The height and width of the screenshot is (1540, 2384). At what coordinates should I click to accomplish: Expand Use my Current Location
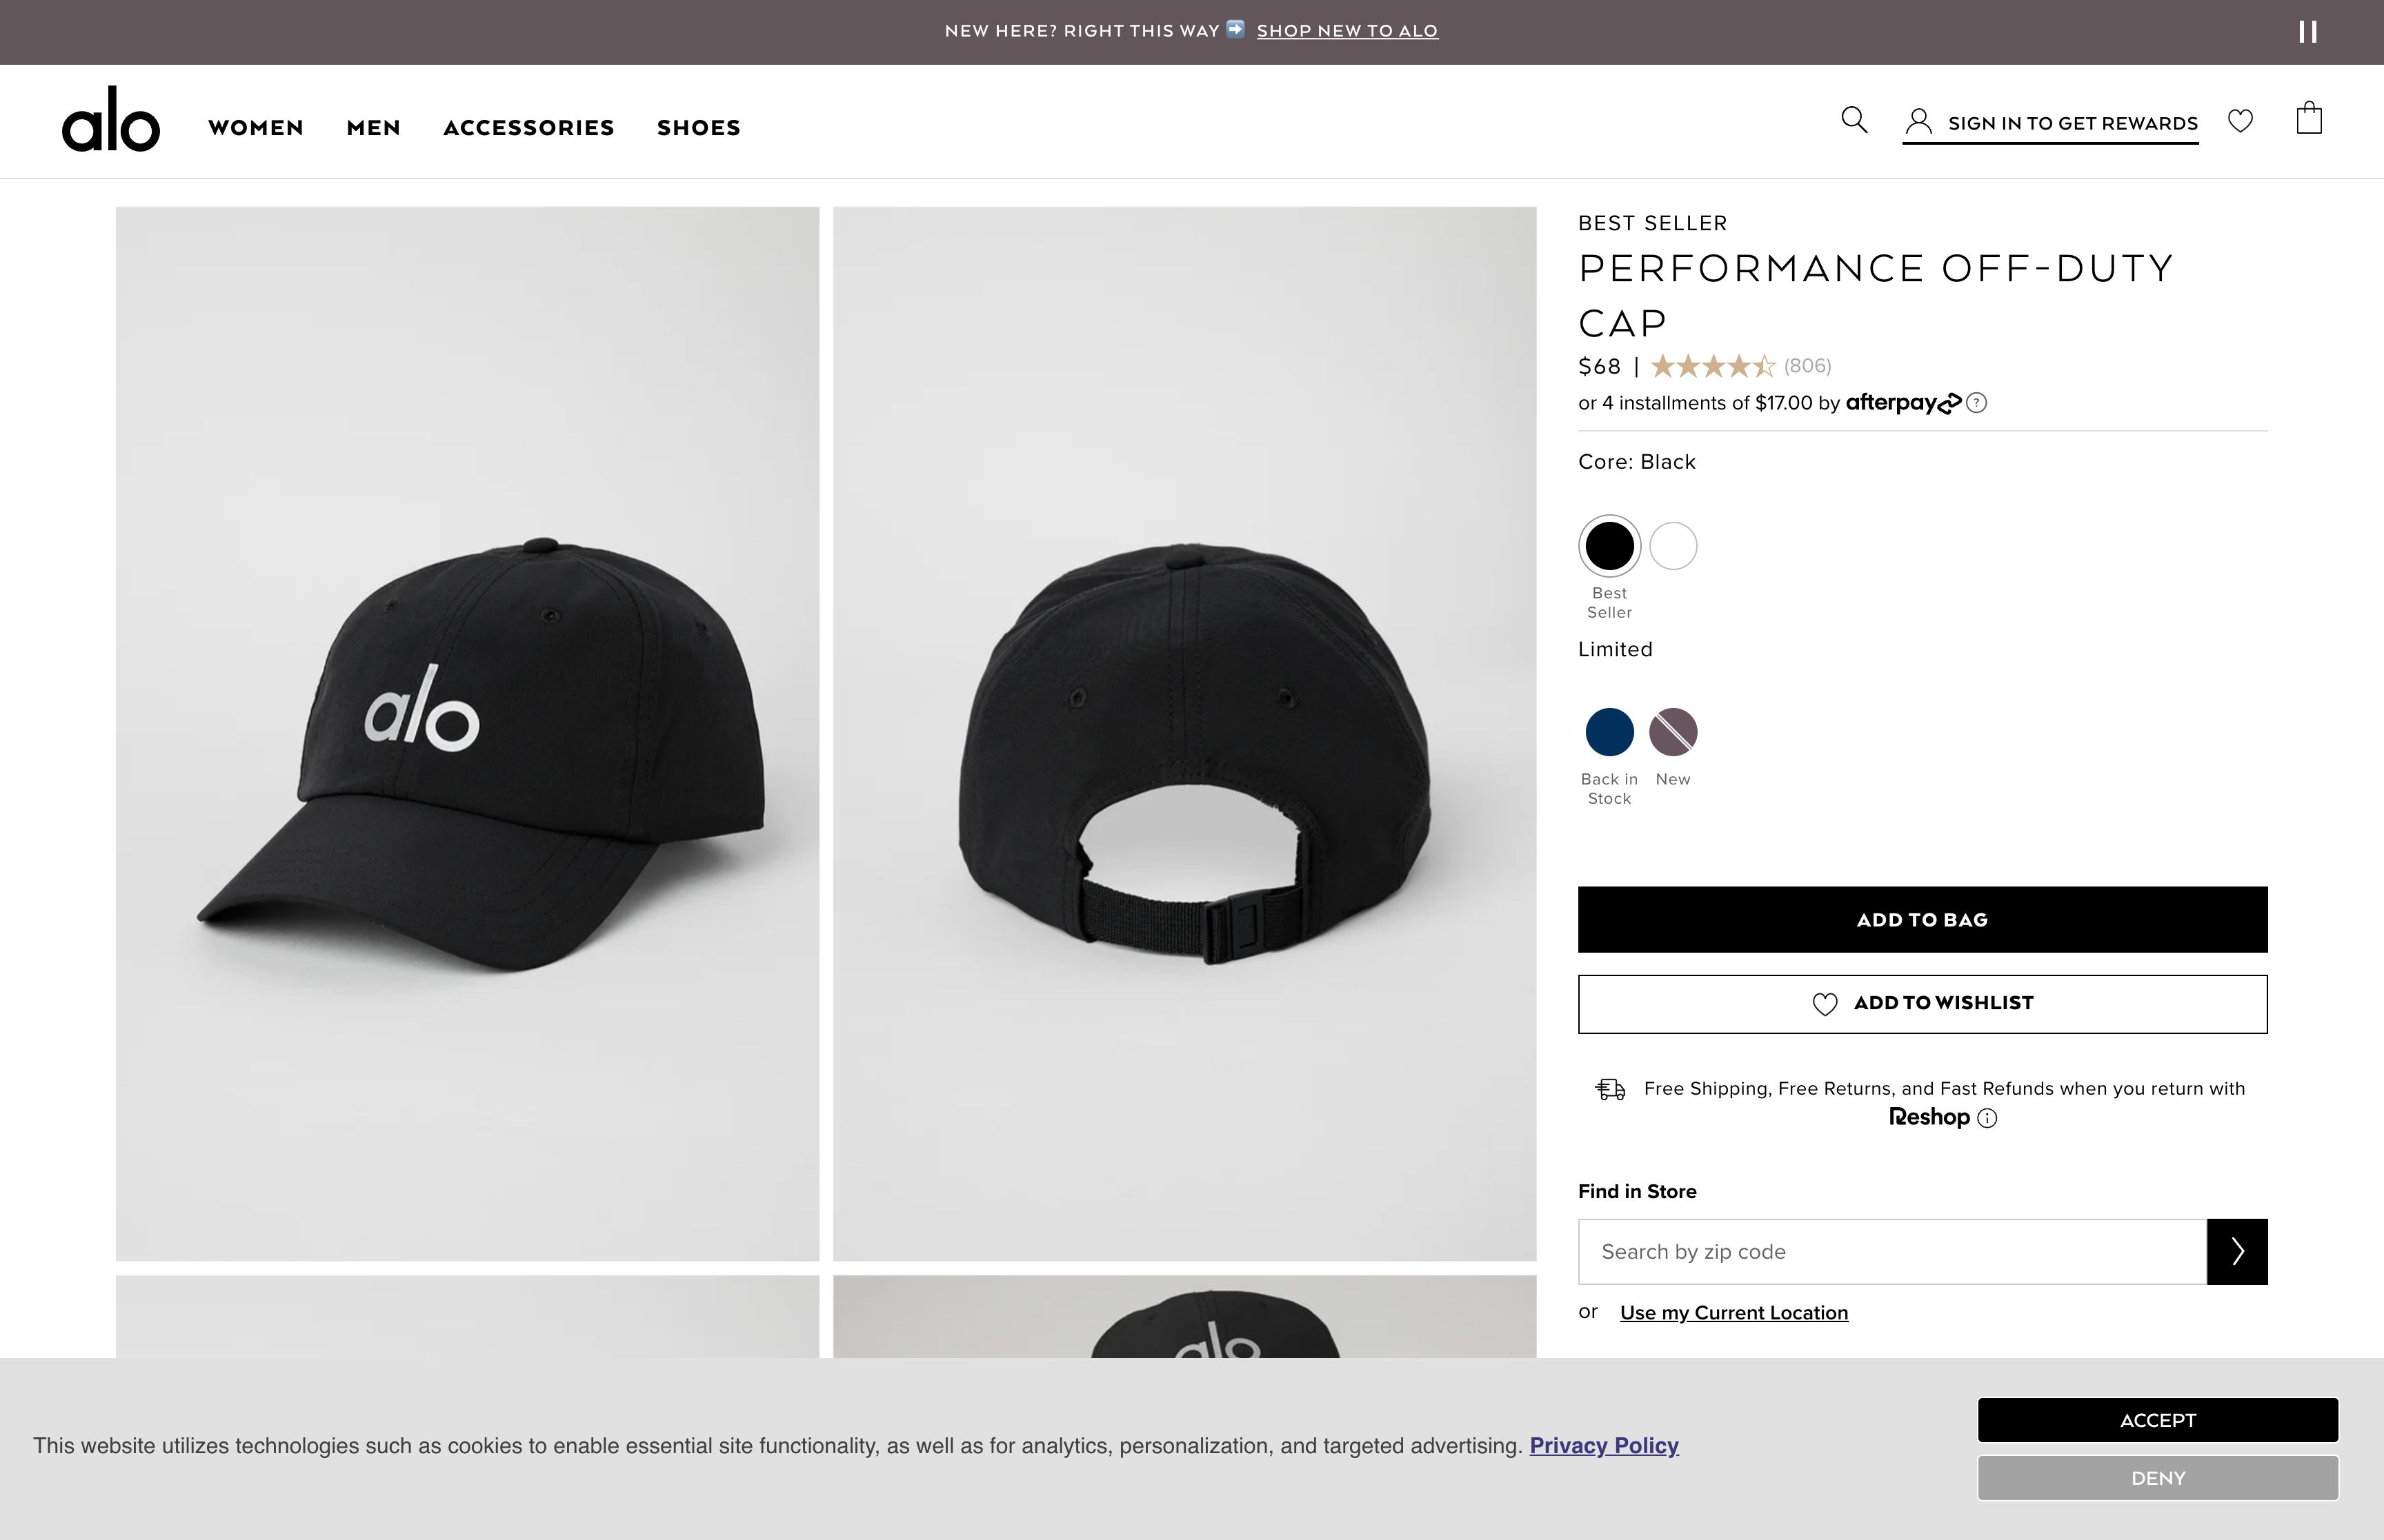click(x=1734, y=1312)
